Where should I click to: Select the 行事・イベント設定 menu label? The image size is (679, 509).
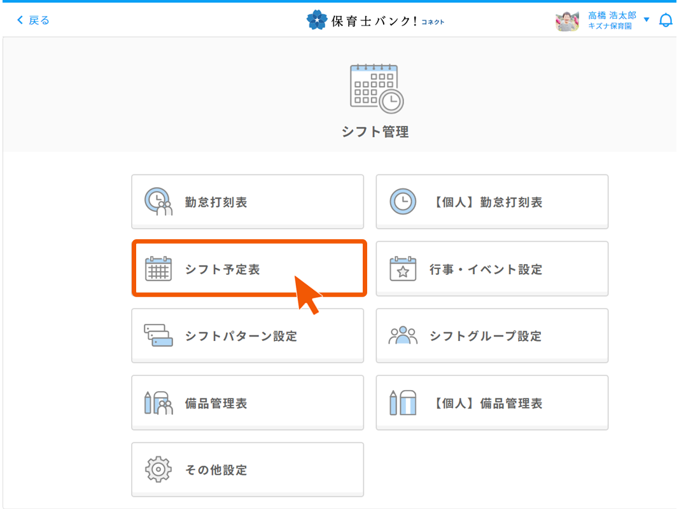(x=486, y=270)
